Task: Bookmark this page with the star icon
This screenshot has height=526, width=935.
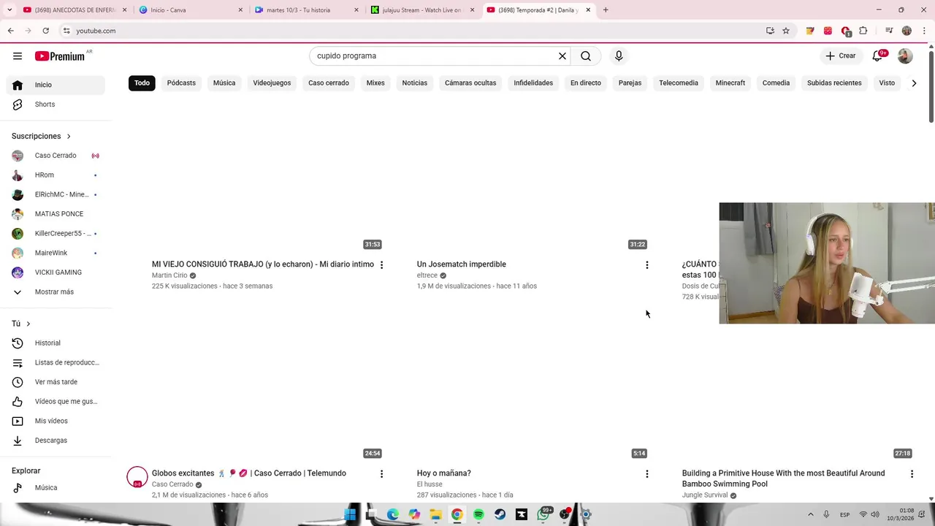Action: (786, 31)
